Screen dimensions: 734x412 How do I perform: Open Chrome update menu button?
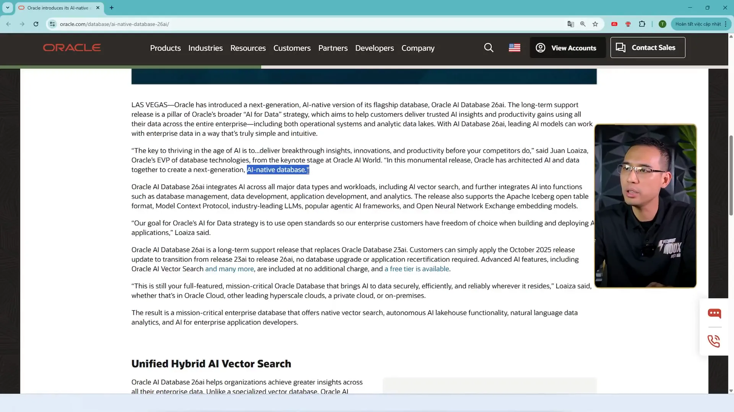[x=700, y=24]
